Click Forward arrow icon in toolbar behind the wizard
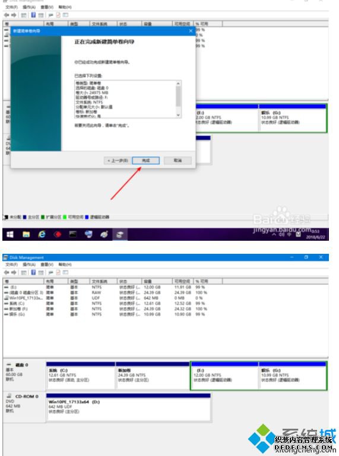This screenshot has width=339, height=456. 14,15
